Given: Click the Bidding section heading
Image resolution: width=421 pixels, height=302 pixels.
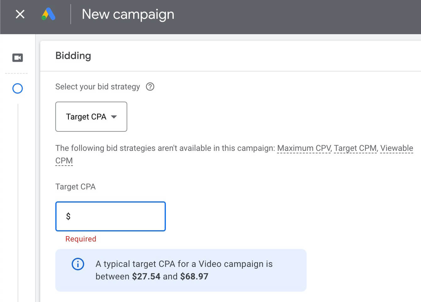Looking at the screenshot, I should tap(73, 56).
